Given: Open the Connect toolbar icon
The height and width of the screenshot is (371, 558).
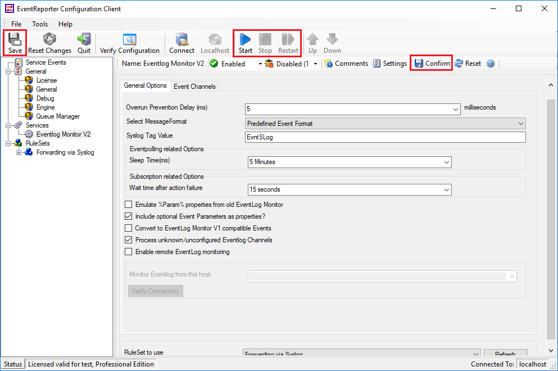Looking at the screenshot, I should pyautogui.click(x=182, y=43).
